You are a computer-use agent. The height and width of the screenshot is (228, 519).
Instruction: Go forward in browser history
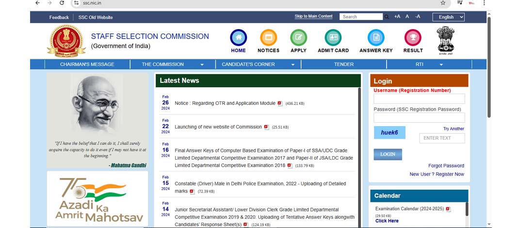point(49,3)
